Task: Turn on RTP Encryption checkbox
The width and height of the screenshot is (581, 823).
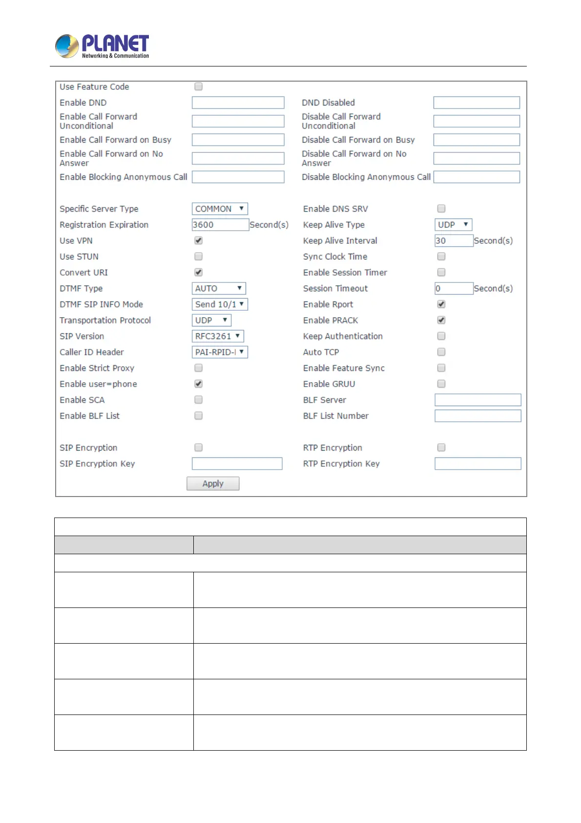Action: pos(441,447)
